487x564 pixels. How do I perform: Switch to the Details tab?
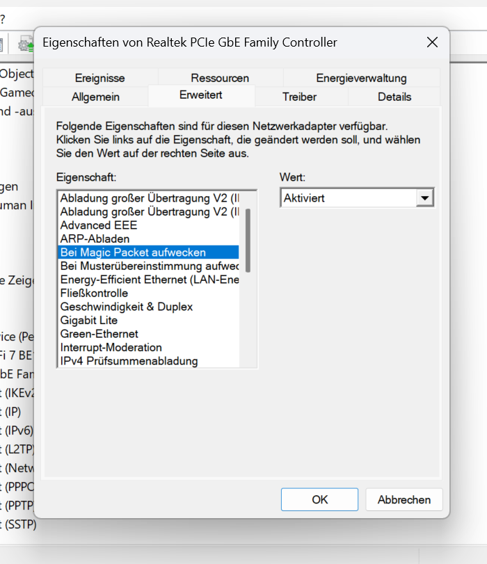pyautogui.click(x=394, y=97)
